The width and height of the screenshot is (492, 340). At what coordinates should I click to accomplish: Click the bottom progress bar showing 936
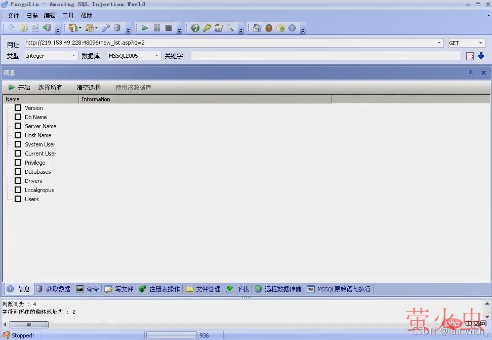tap(171, 335)
